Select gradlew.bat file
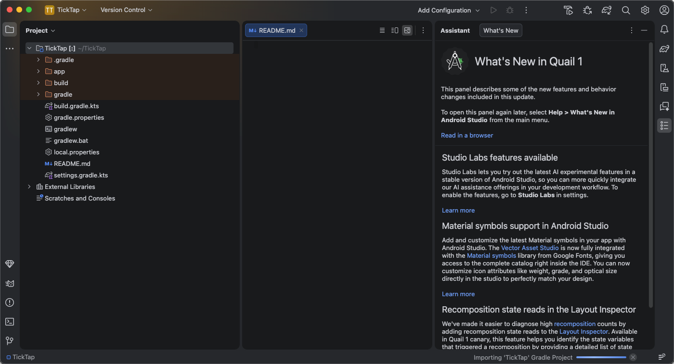This screenshot has width=674, height=364. pos(71,140)
